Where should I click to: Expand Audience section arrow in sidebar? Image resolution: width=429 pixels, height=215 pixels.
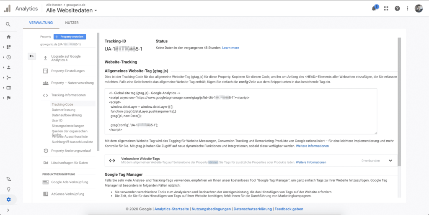click(x=3, y=68)
